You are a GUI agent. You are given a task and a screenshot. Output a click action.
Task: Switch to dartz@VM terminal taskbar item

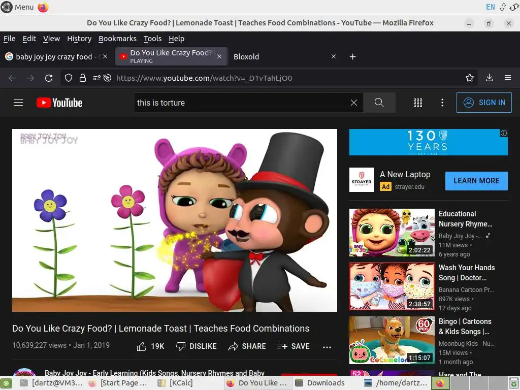[x=51, y=383]
